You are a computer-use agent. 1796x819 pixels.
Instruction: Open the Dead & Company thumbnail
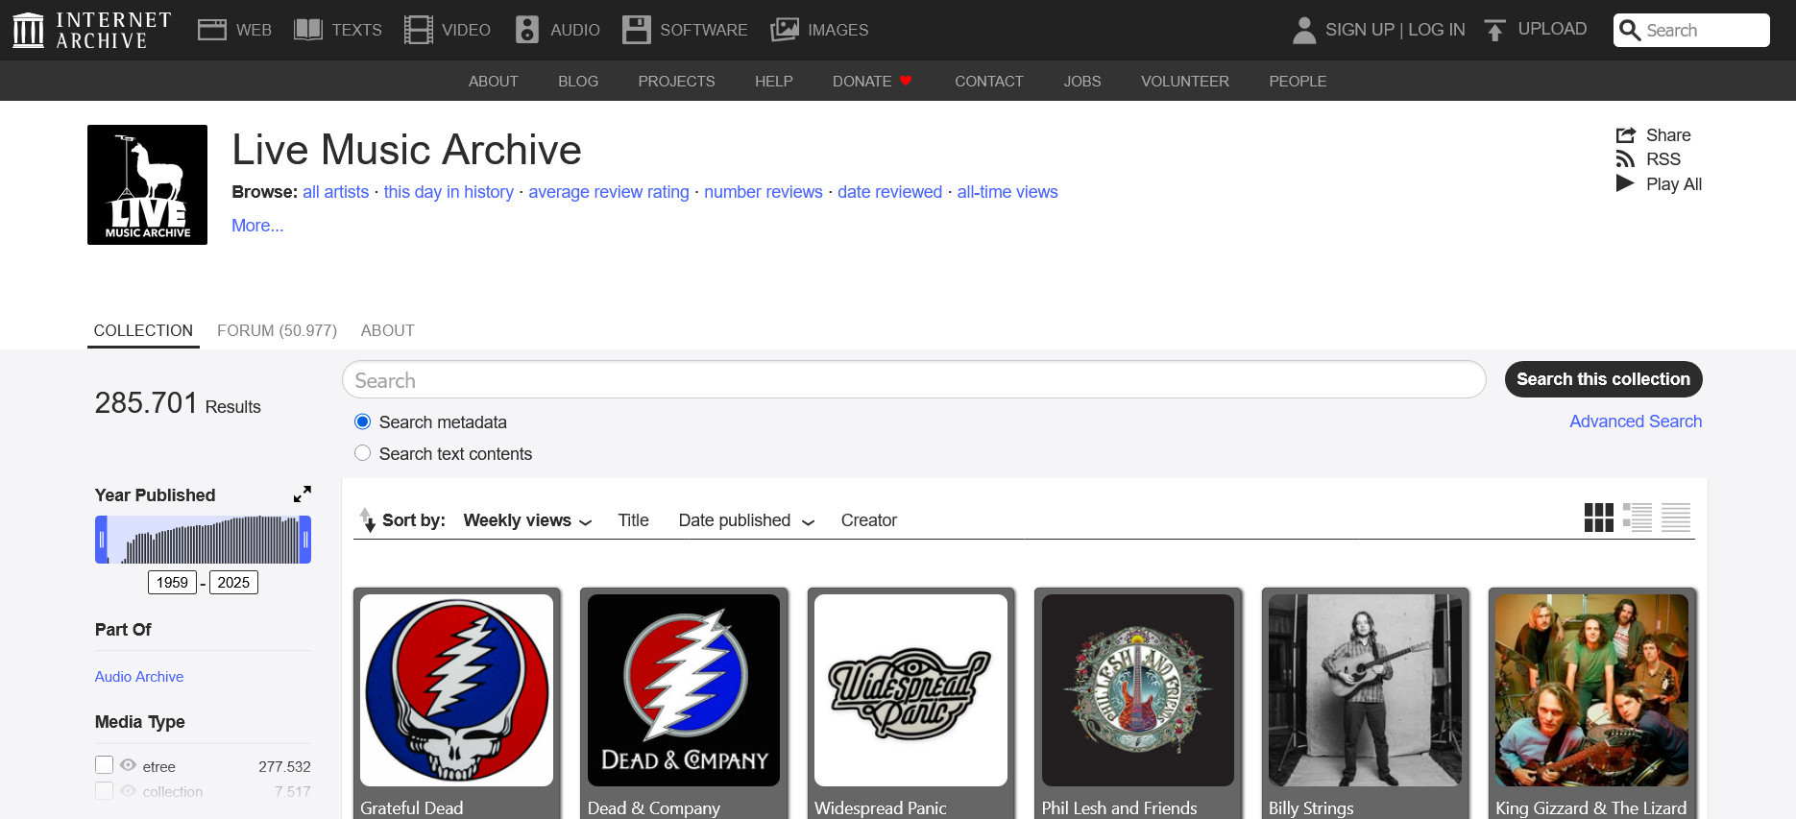[x=684, y=690]
